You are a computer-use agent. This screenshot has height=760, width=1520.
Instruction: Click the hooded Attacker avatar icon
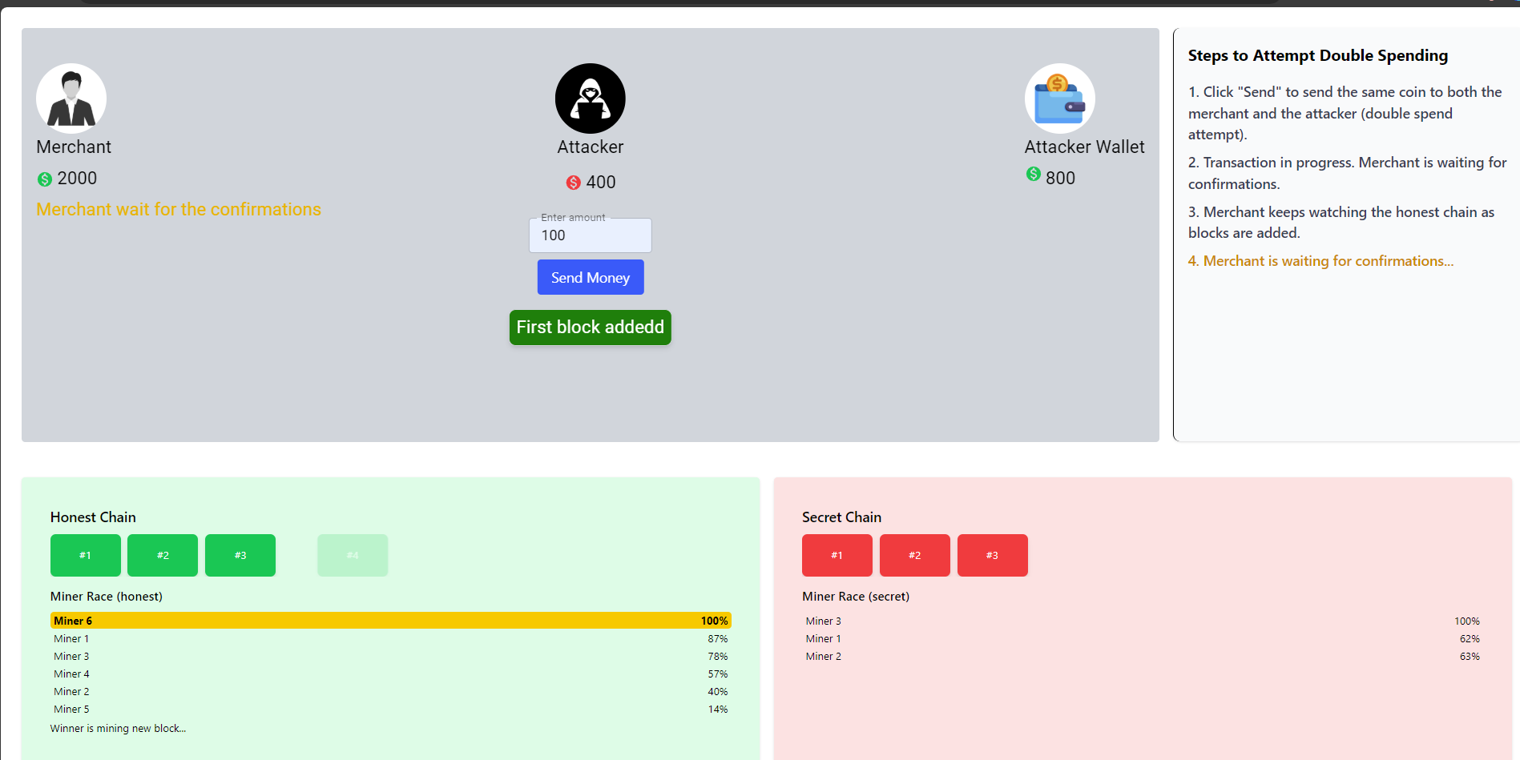point(590,99)
